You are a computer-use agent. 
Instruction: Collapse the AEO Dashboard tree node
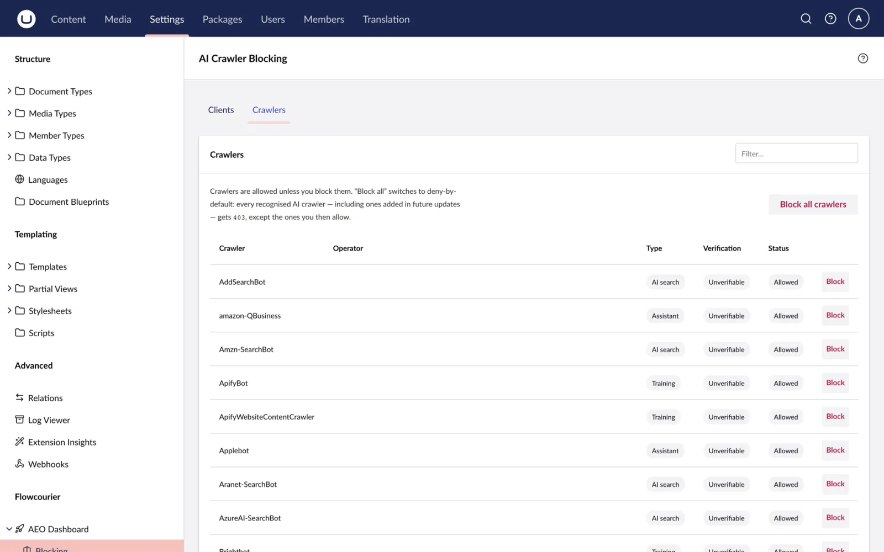[9, 529]
